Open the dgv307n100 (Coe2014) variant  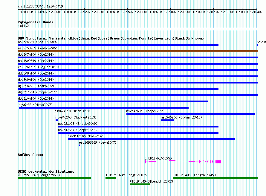[x=36, y=54]
